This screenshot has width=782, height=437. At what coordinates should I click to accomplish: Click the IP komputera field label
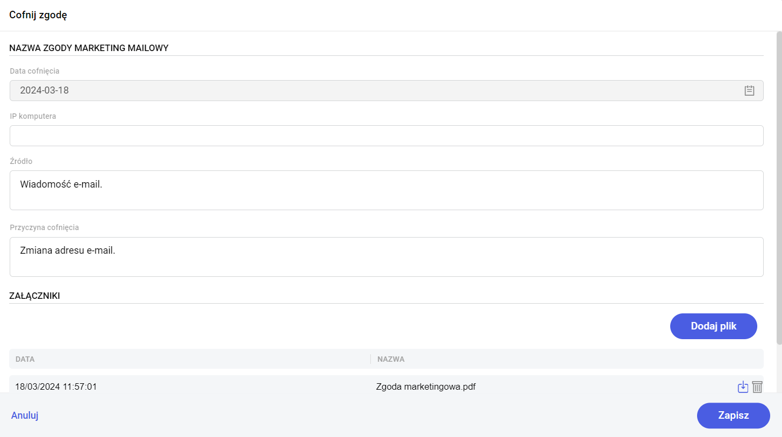33,116
